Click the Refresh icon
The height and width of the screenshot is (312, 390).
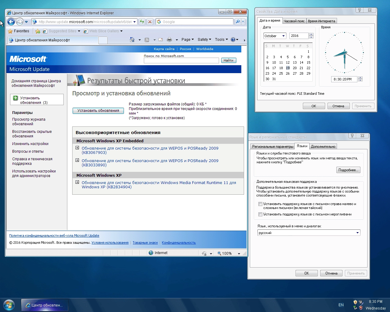pyautogui.click(x=142, y=22)
